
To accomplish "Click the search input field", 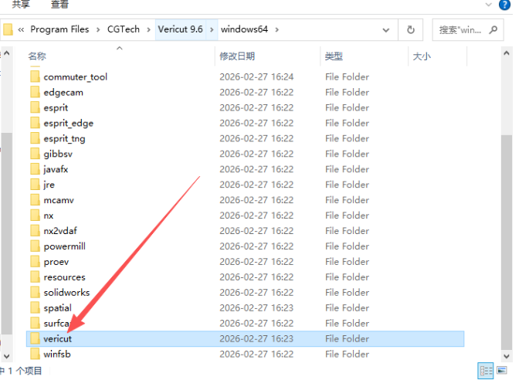I will pyautogui.click(x=459, y=30).
